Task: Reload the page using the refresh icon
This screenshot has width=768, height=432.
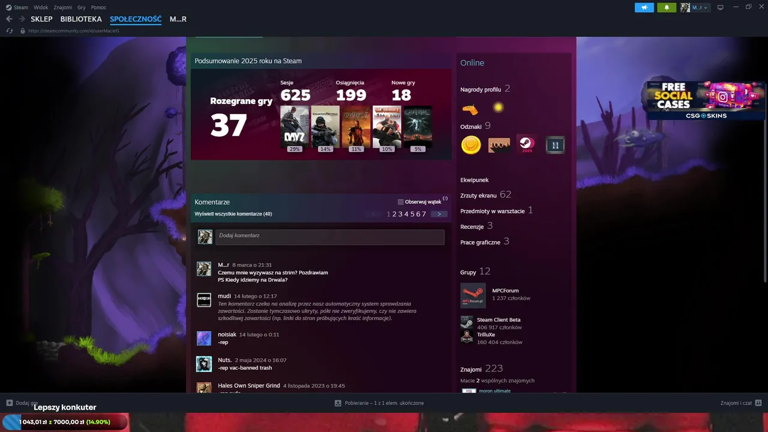Action: (x=10, y=31)
